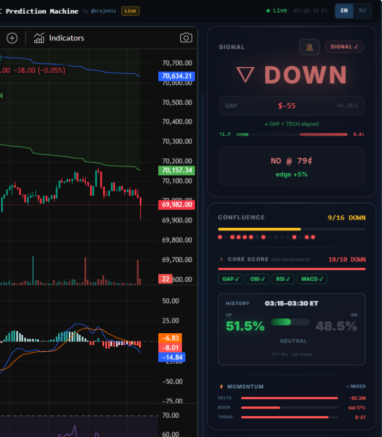Toggle the muted alert bell icon
Viewport: 382px width, 437px height.
[x=309, y=47]
